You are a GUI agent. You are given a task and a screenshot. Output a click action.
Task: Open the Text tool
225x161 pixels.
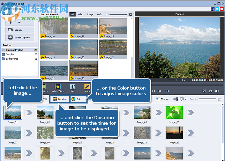point(73,88)
